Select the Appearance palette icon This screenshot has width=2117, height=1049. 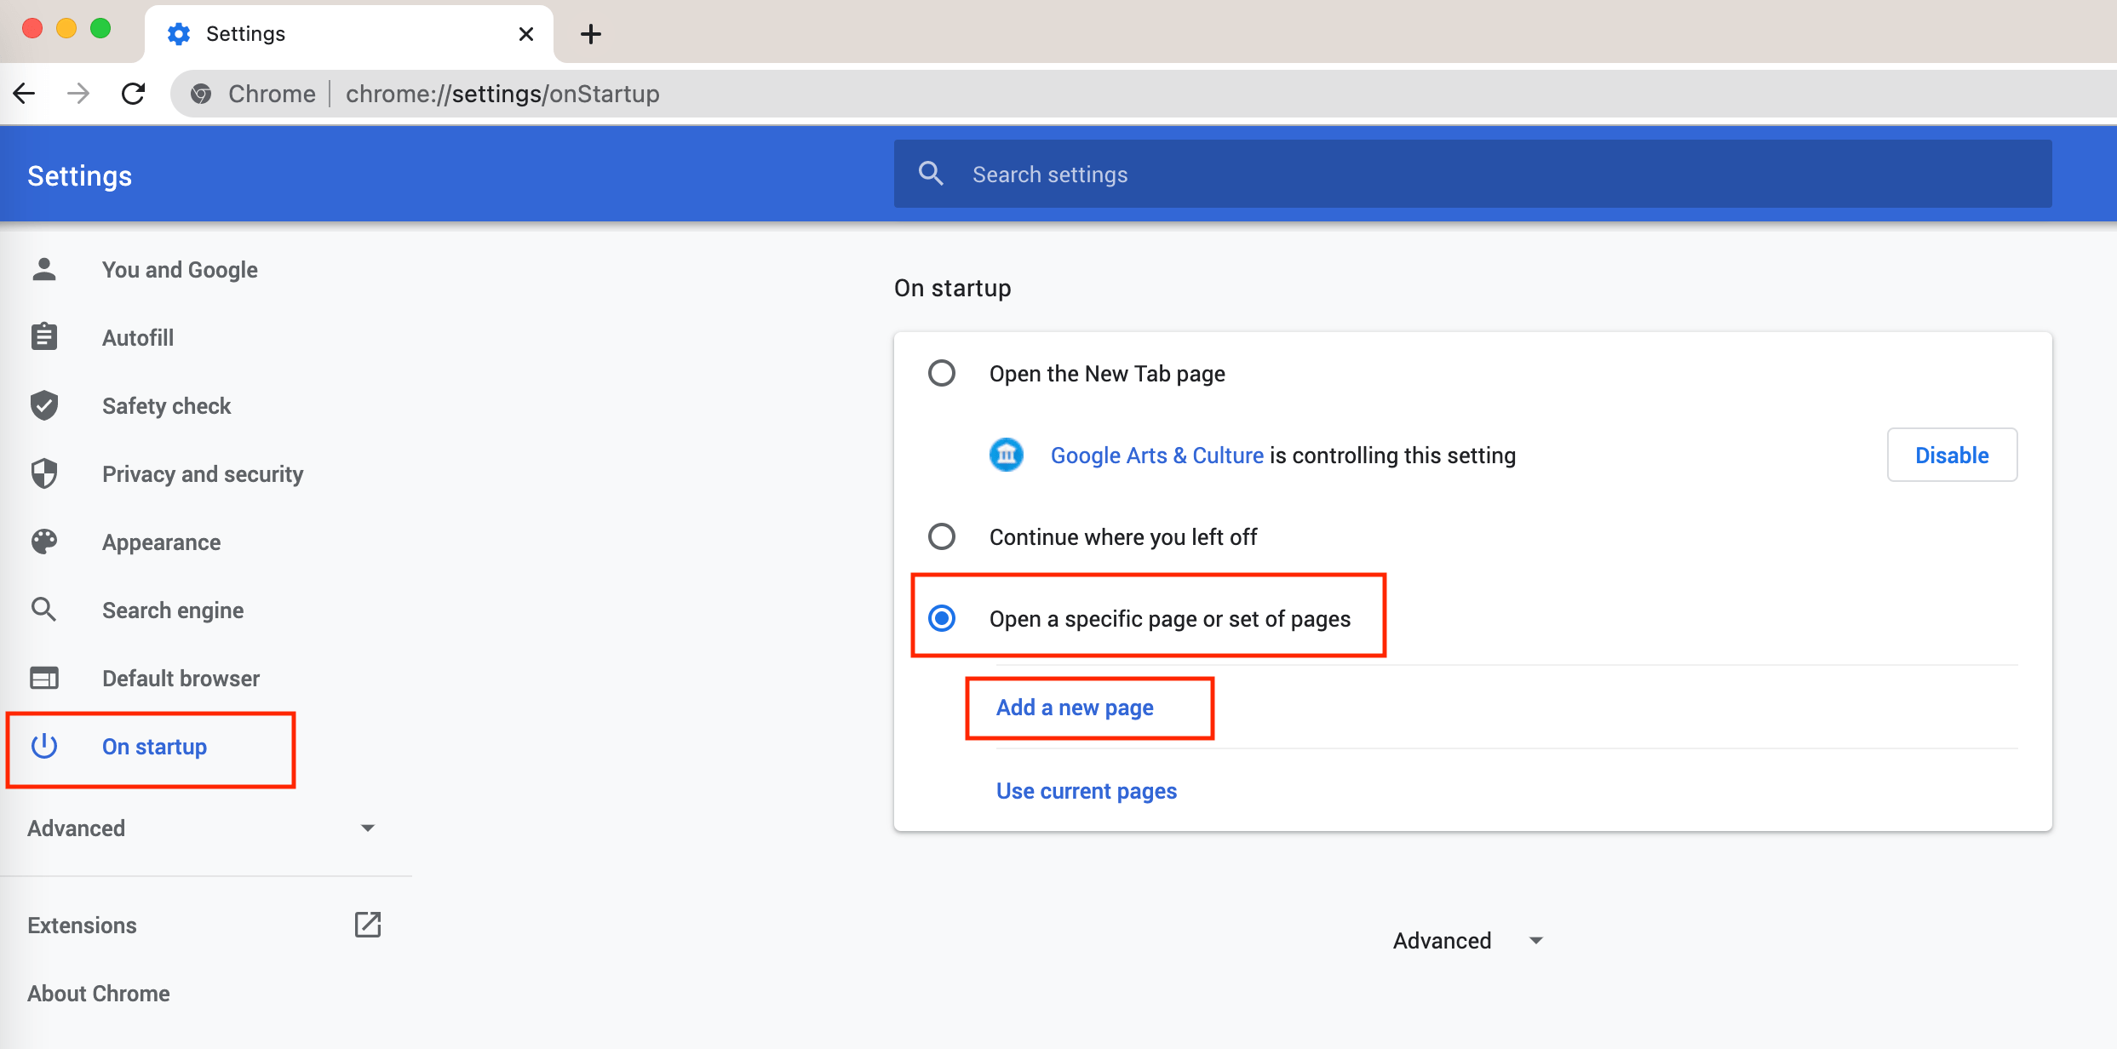point(43,542)
